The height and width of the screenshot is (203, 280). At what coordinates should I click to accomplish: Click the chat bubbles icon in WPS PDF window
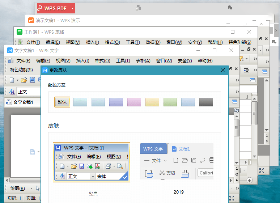click(x=230, y=8)
